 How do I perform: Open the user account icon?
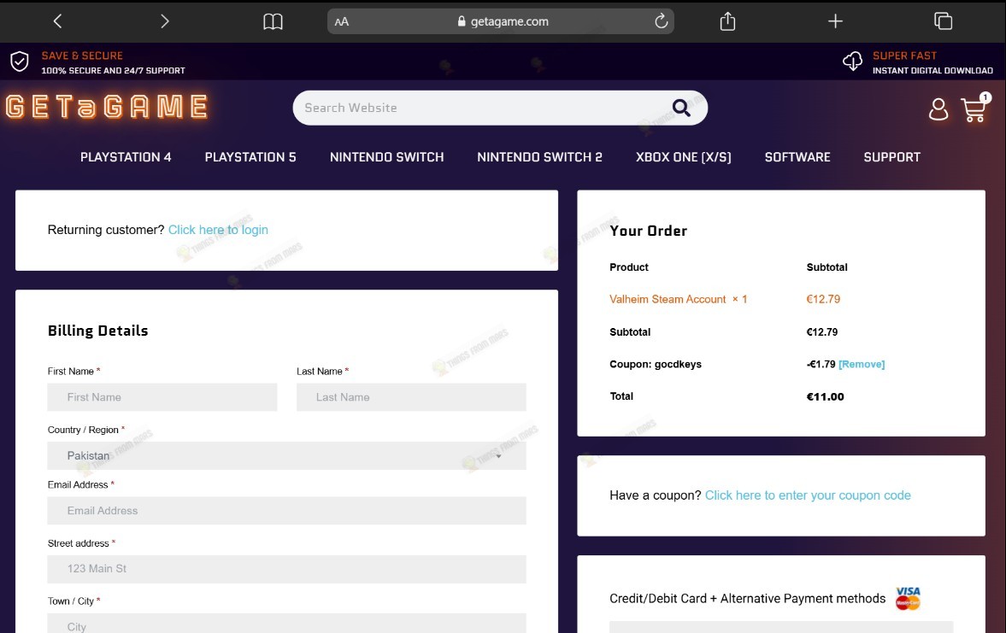click(938, 109)
